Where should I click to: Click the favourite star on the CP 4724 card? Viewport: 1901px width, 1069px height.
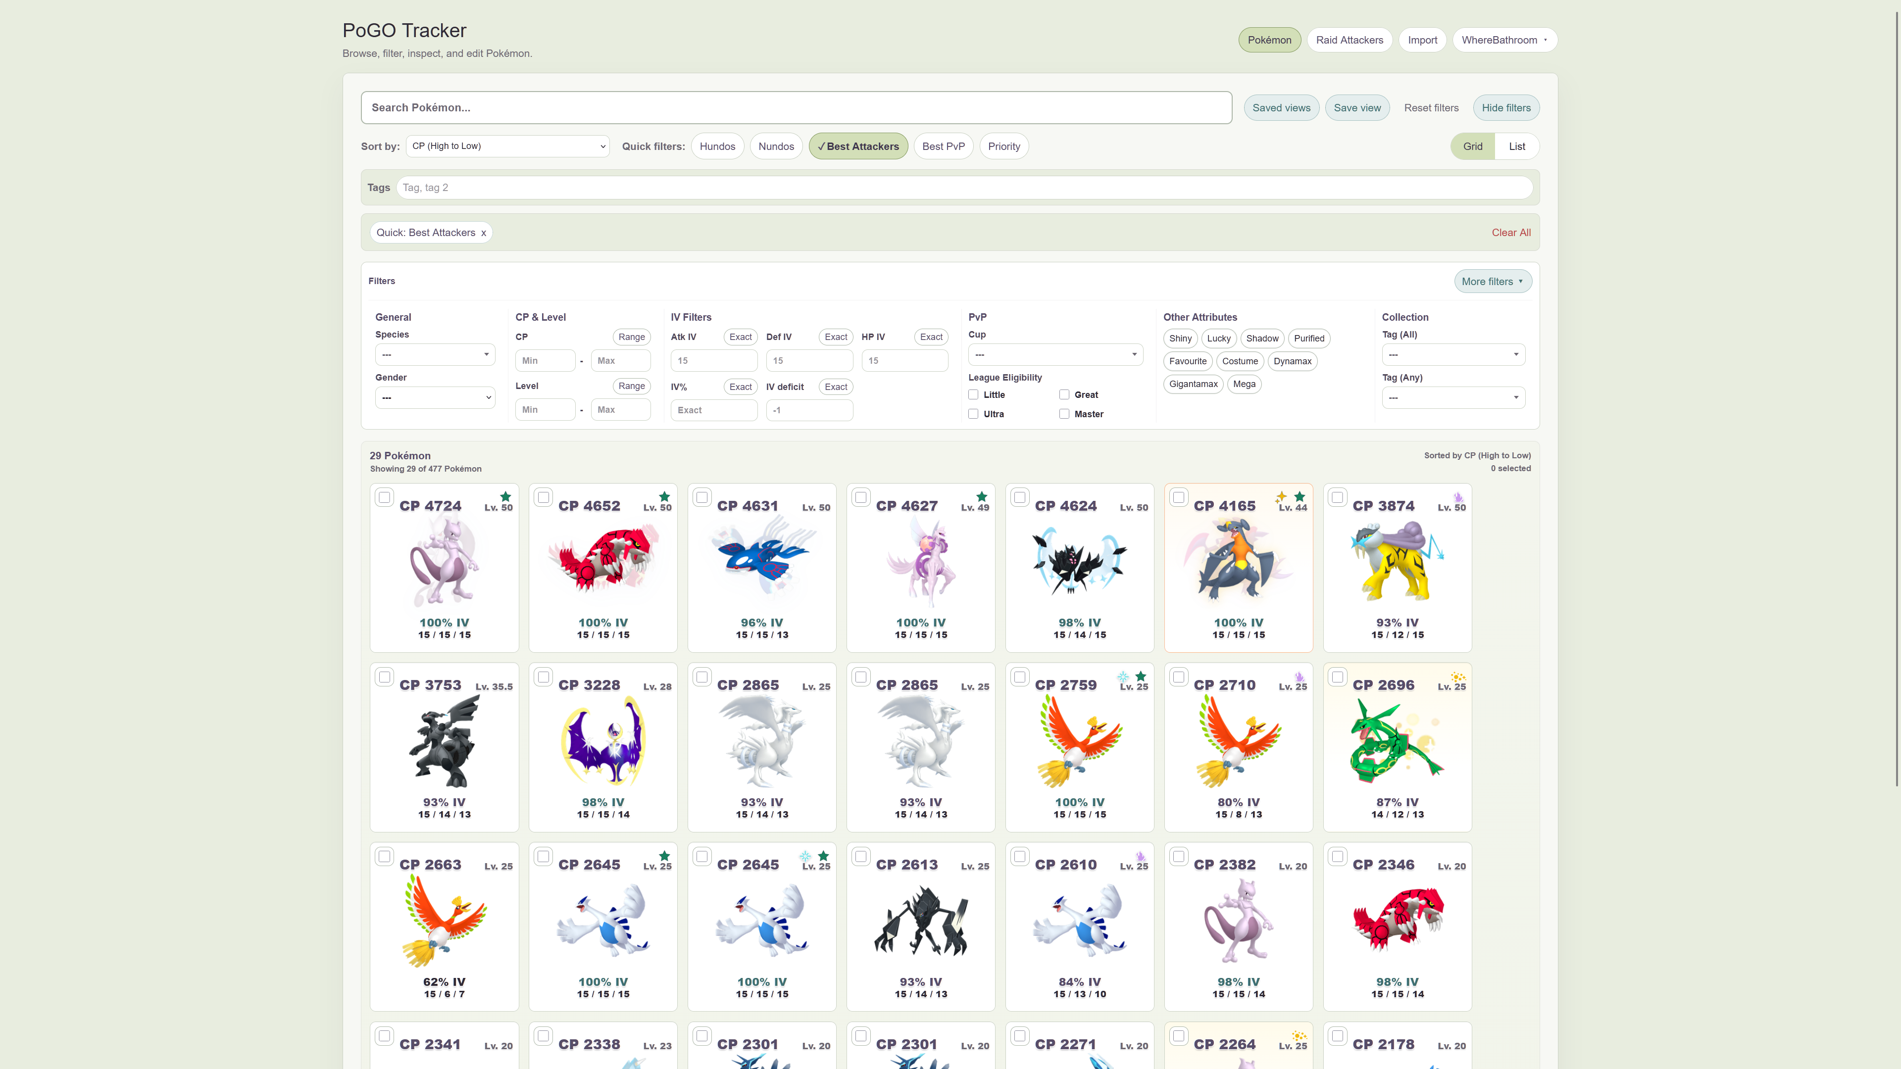pos(505,496)
